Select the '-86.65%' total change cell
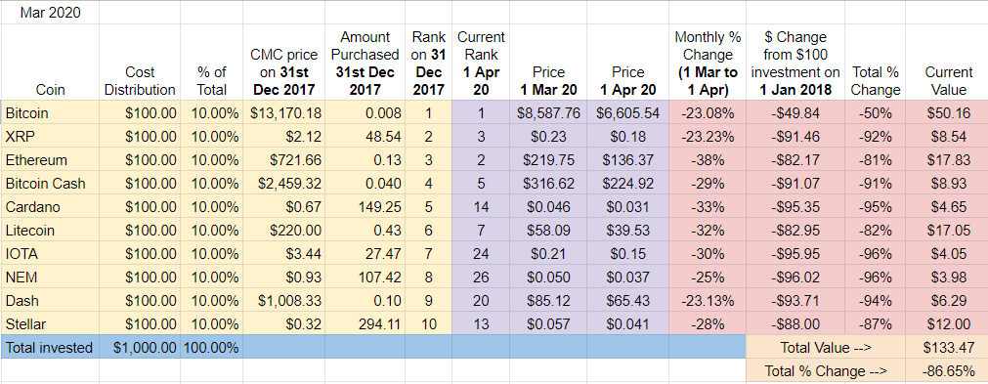988x384 pixels. 946,371
